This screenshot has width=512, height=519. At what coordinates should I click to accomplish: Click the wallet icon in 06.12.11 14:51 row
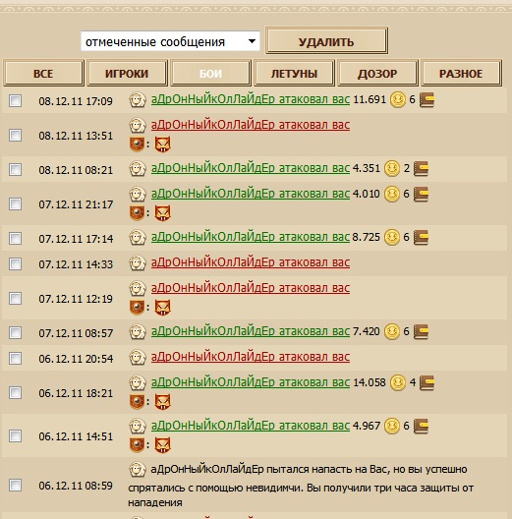422,426
